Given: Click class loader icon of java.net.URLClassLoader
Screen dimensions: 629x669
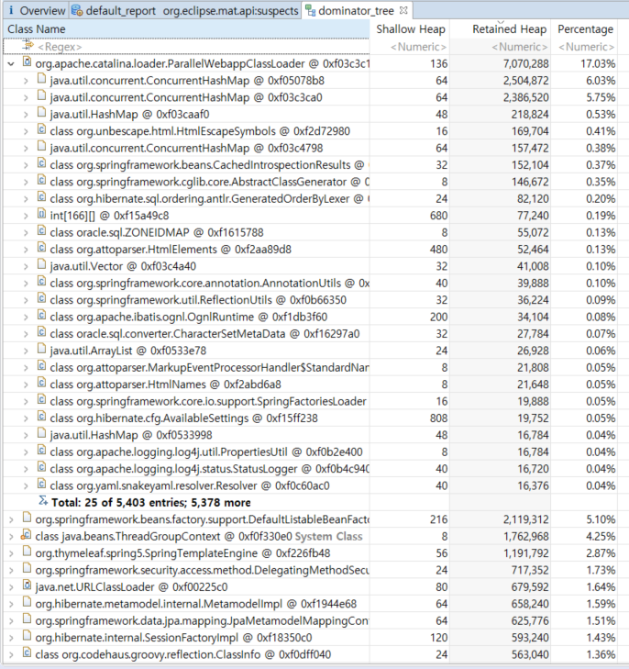Looking at the screenshot, I should [27, 585].
